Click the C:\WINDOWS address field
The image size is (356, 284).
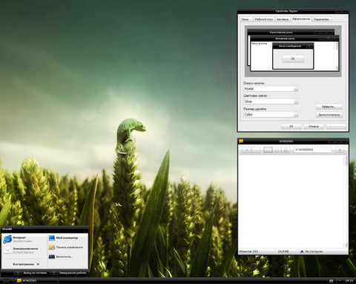pos(312,149)
